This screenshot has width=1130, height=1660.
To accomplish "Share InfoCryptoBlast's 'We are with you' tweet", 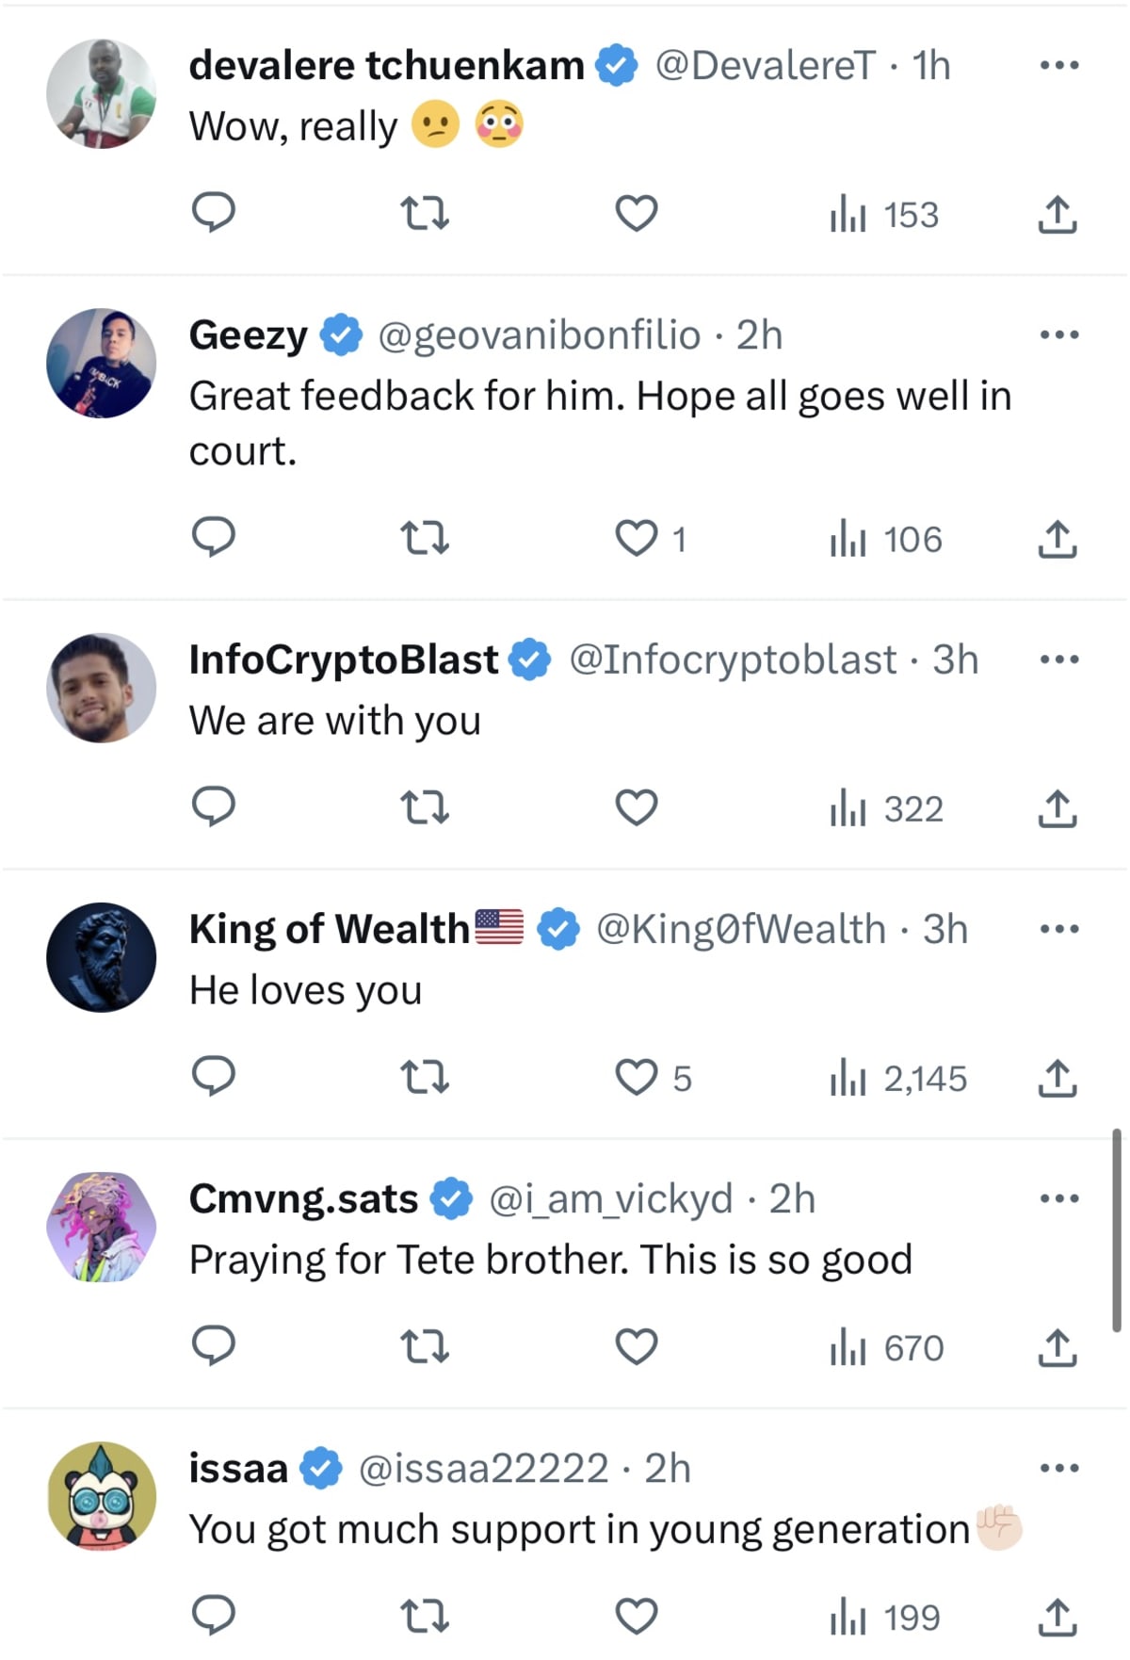I will coord(1057,808).
